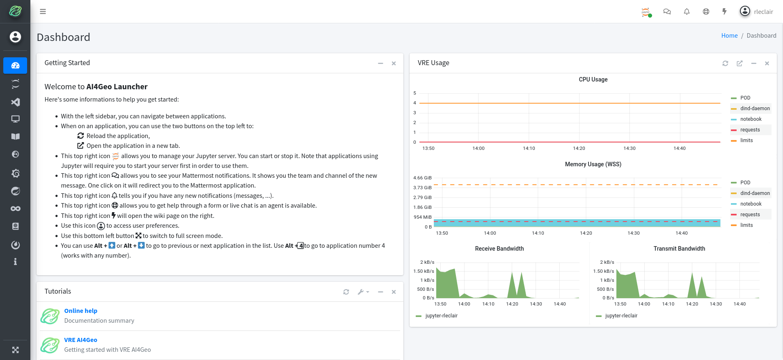This screenshot has height=360, width=783.
Task: Go to Home breadcrumb link
Action: (x=729, y=36)
